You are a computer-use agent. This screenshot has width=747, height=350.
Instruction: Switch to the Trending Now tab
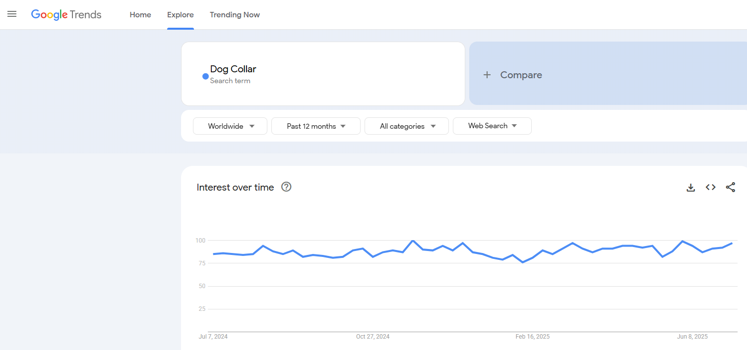click(x=235, y=15)
